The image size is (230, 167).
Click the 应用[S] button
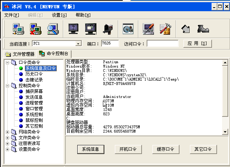(x=198, y=43)
